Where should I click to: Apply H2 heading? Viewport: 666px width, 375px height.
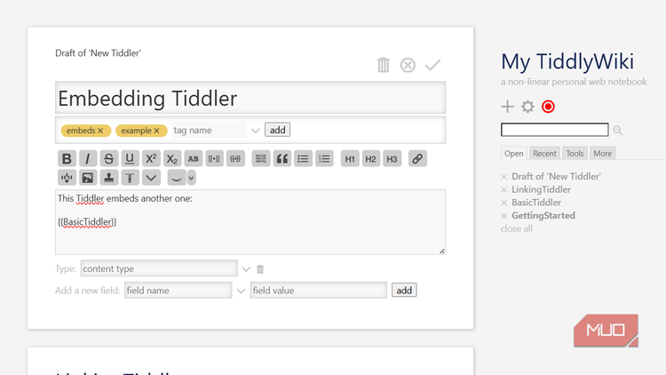click(x=371, y=158)
